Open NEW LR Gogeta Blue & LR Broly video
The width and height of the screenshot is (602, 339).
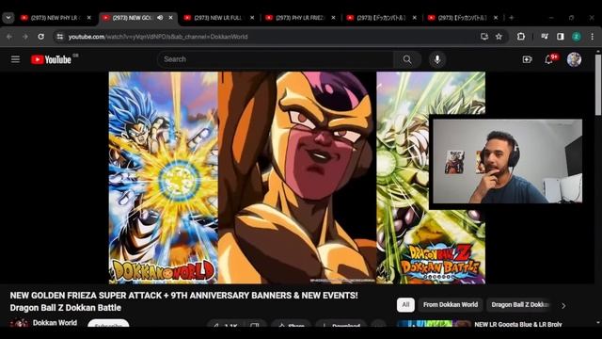[518, 324]
